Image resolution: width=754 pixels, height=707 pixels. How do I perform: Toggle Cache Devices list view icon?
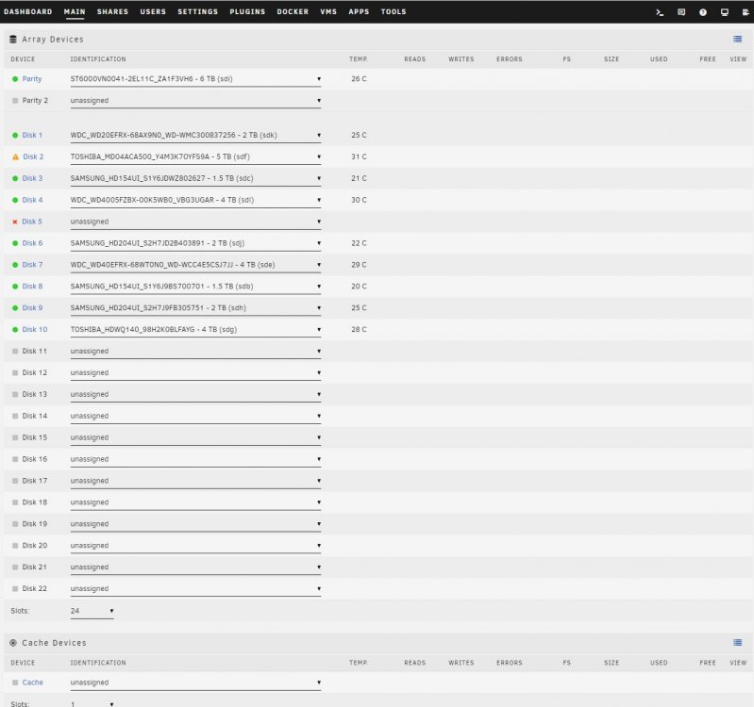737,643
